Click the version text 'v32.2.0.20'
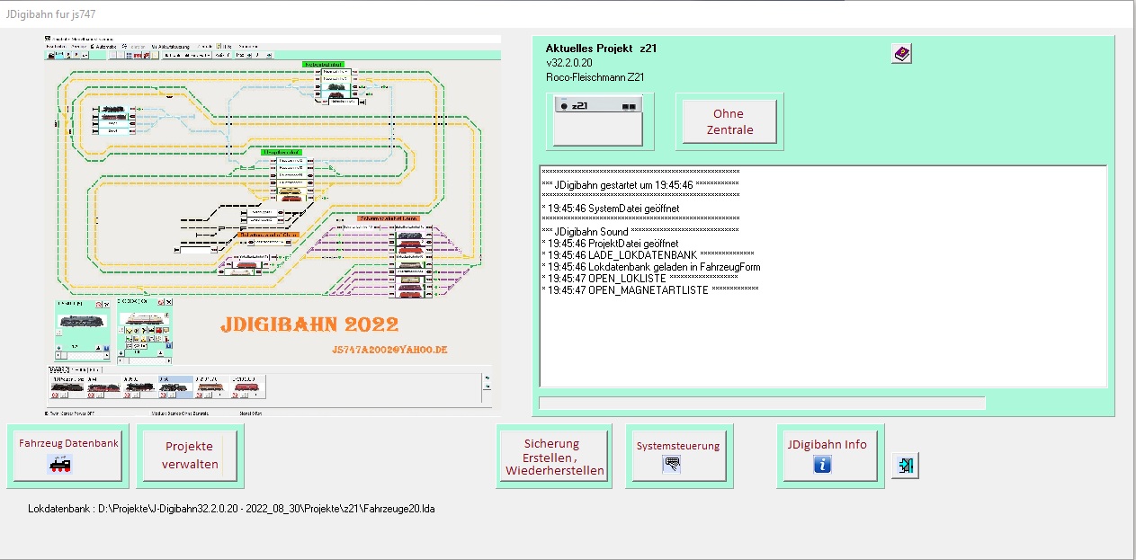Image resolution: width=1136 pixels, height=560 pixels. (568, 63)
